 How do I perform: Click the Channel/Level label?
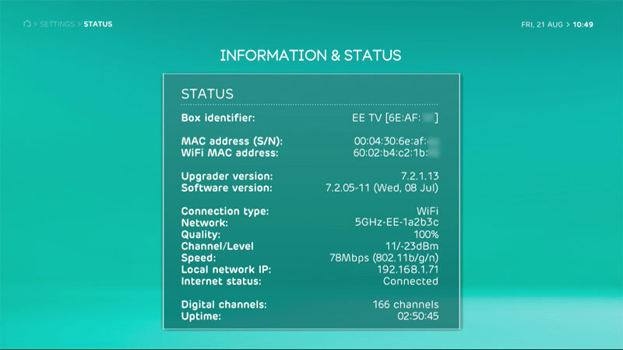pyautogui.click(x=217, y=246)
